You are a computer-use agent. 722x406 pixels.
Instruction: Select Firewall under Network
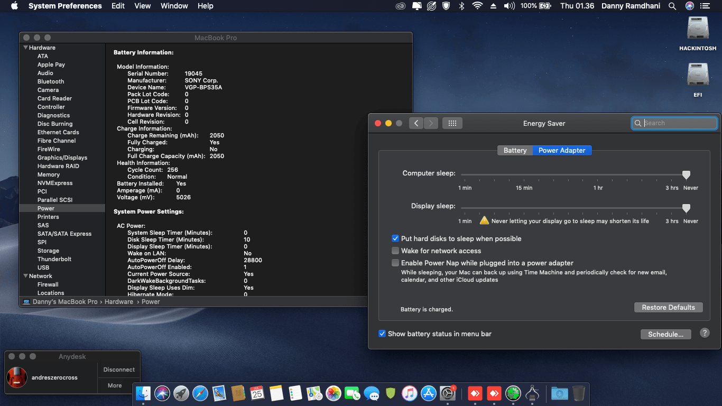tap(48, 284)
